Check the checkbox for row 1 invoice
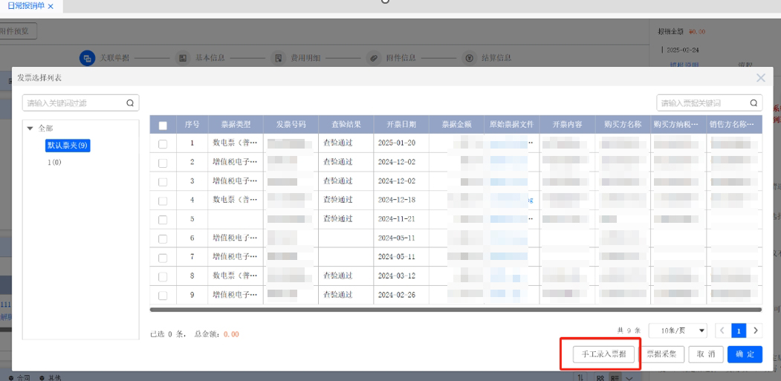 (x=163, y=143)
